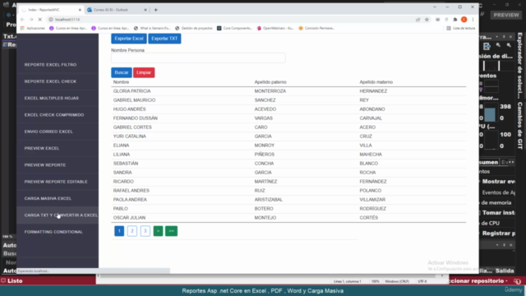Open Preview Excel sidebar item

pyautogui.click(x=42, y=148)
